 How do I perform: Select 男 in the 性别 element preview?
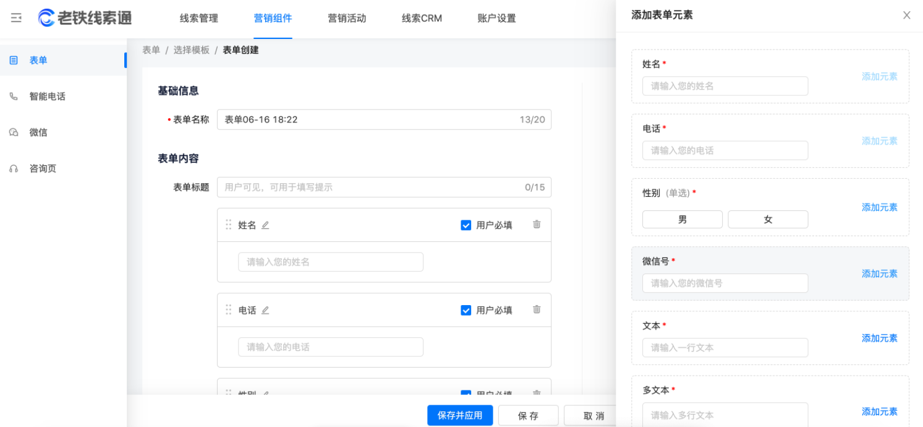pos(682,220)
